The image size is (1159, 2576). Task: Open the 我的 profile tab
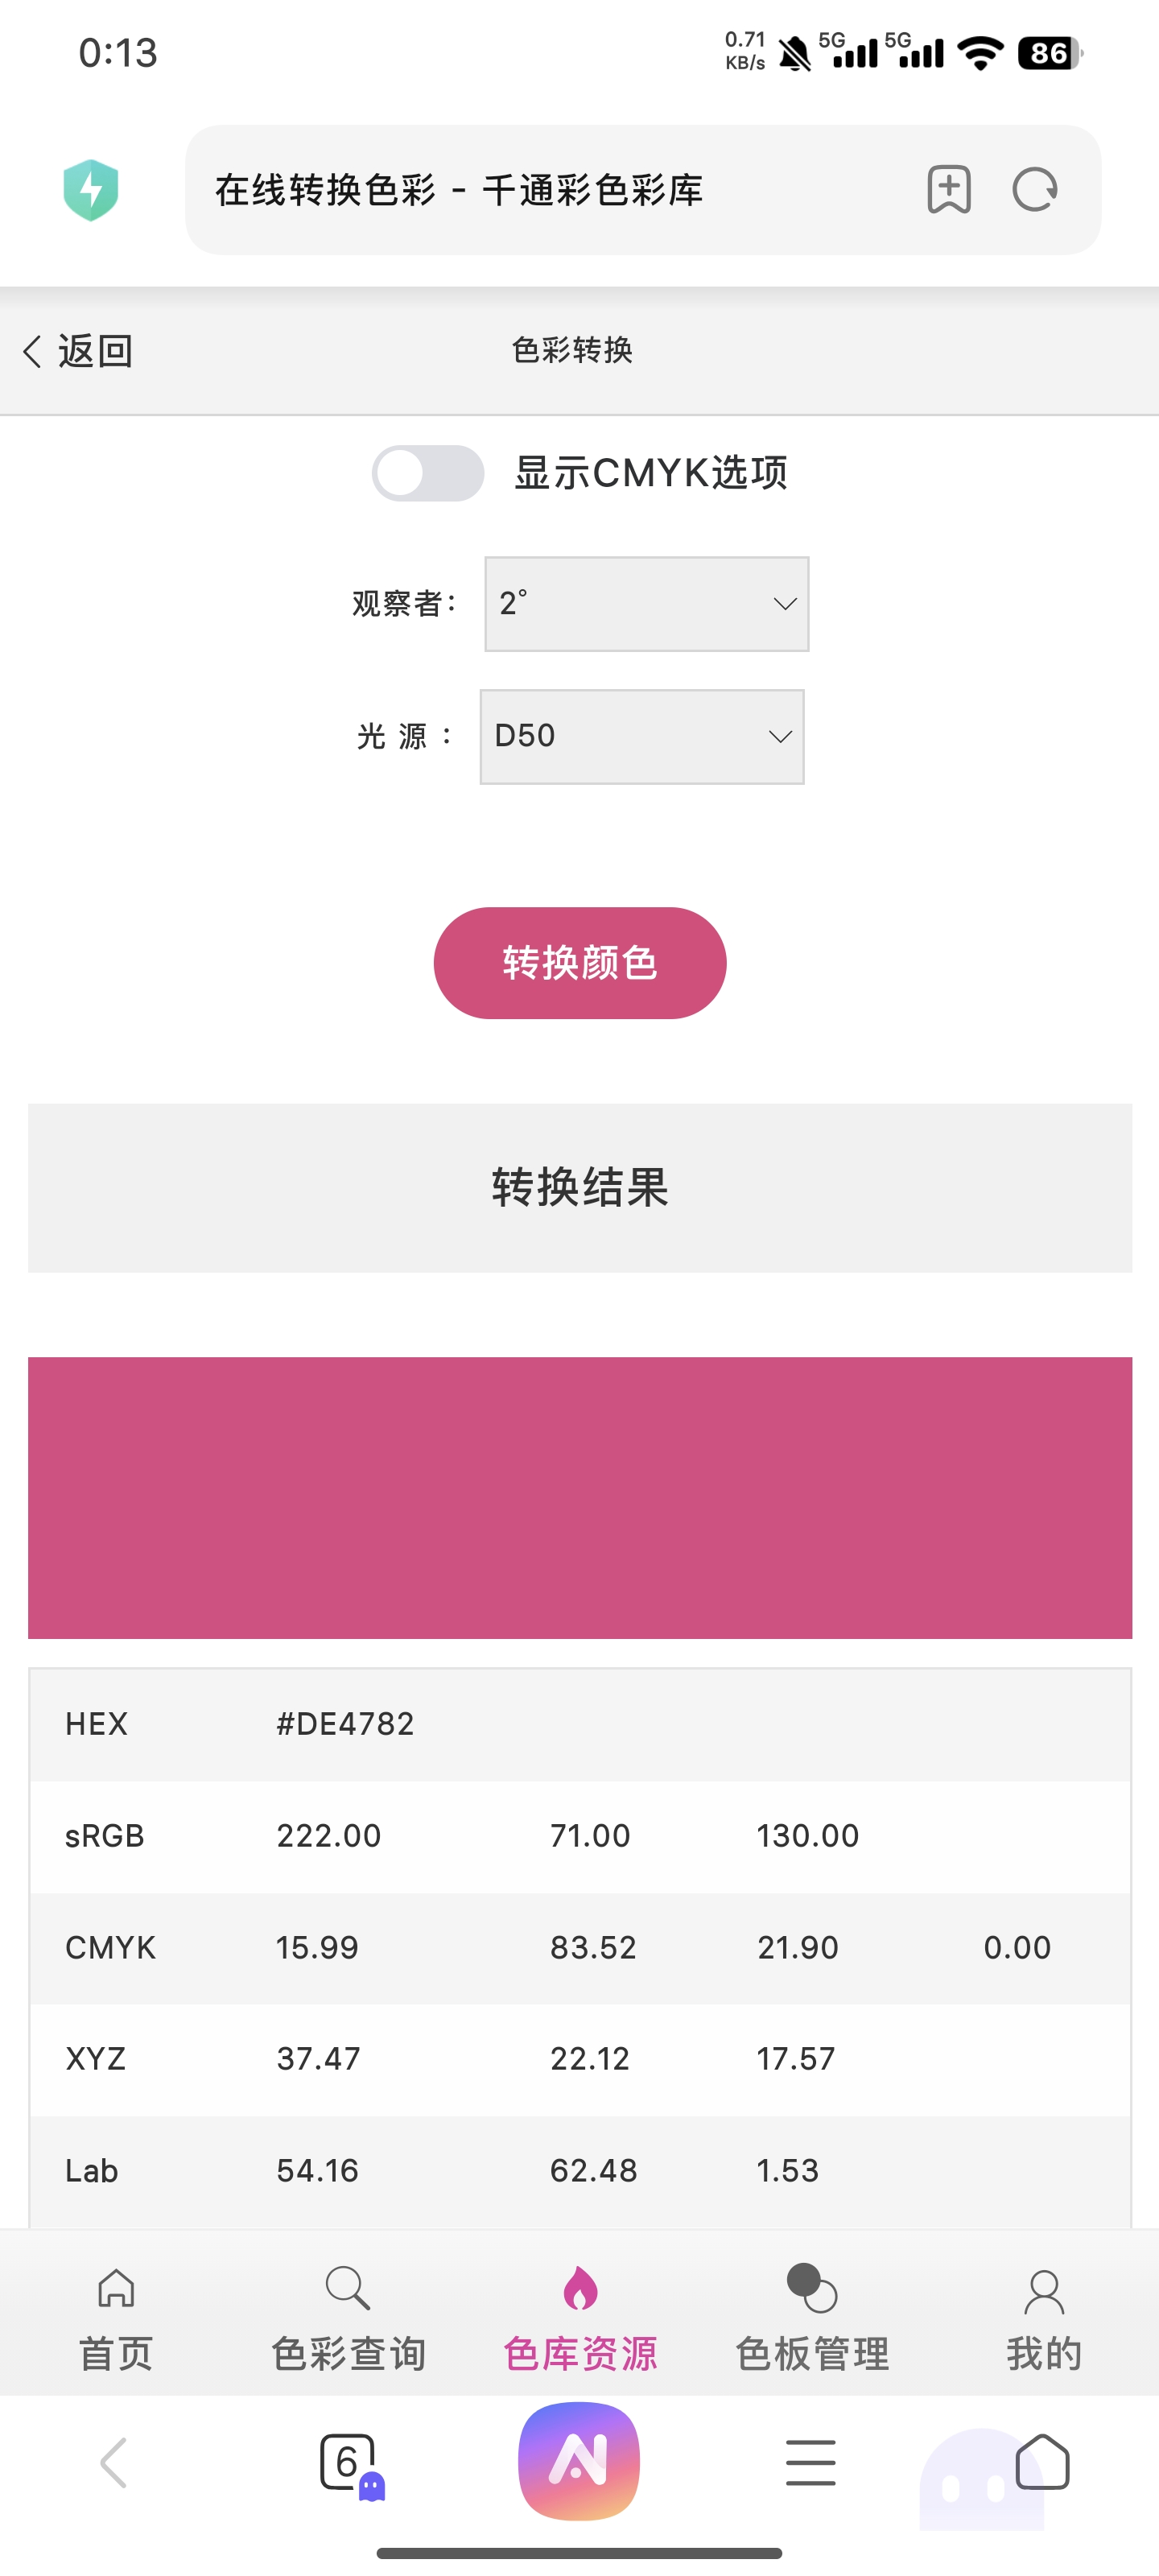(1044, 2320)
